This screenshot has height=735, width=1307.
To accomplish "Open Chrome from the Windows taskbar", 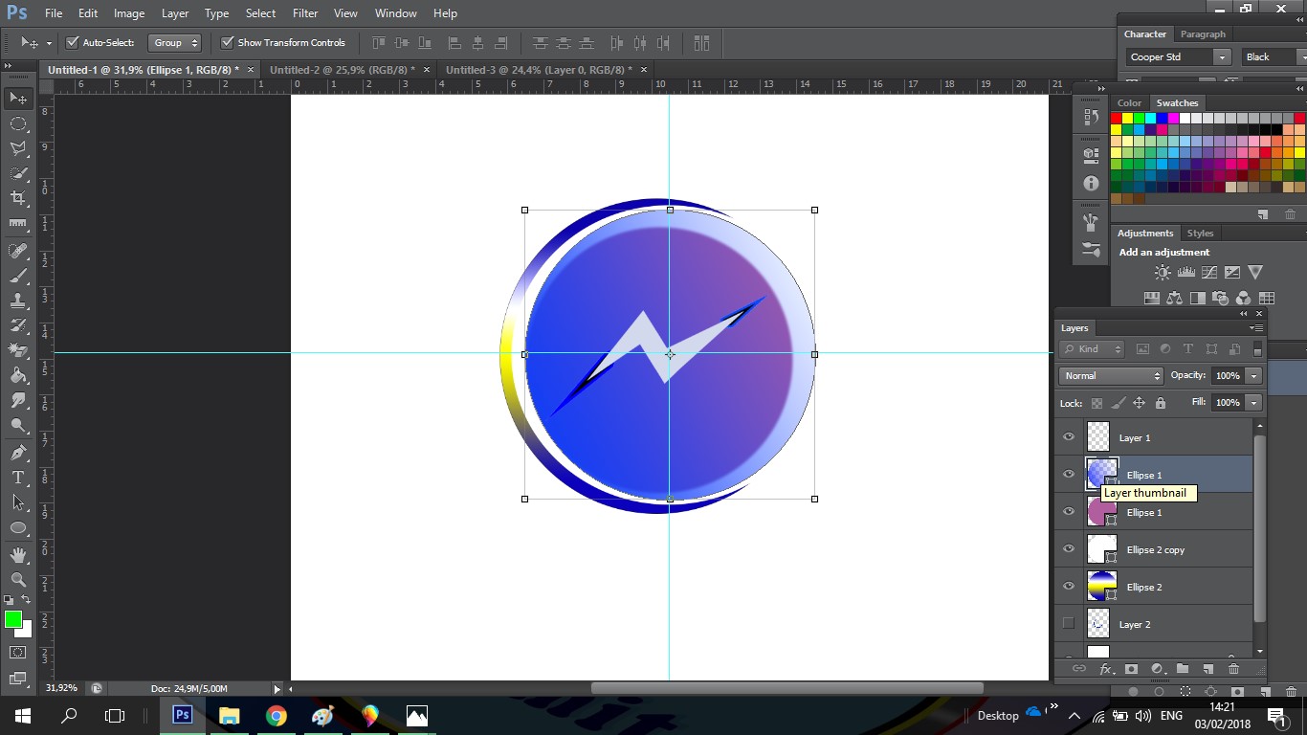I will (x=276, y=716).
